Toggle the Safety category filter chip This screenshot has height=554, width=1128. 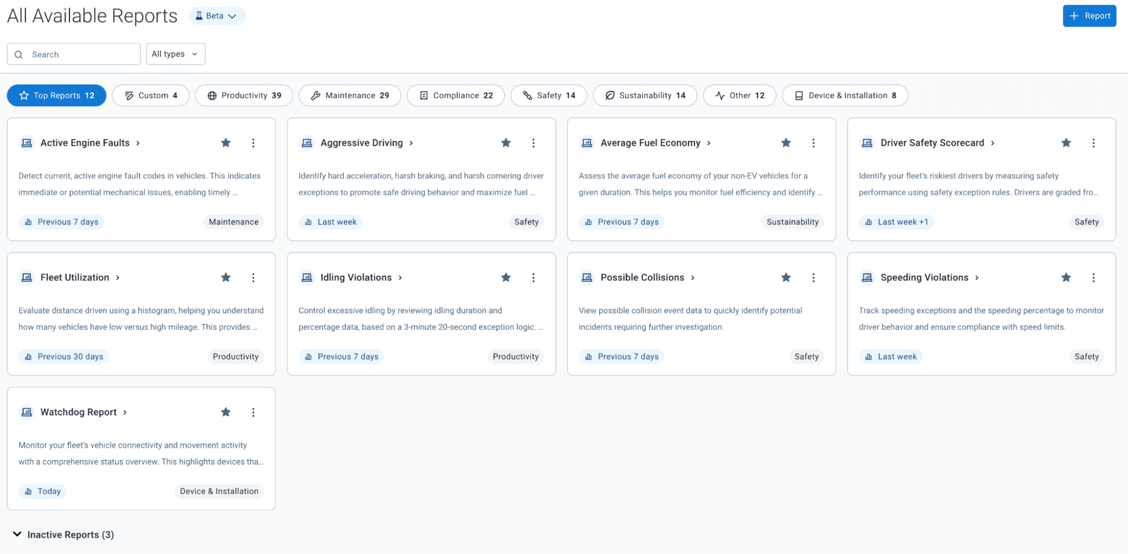tap(548, 95)
